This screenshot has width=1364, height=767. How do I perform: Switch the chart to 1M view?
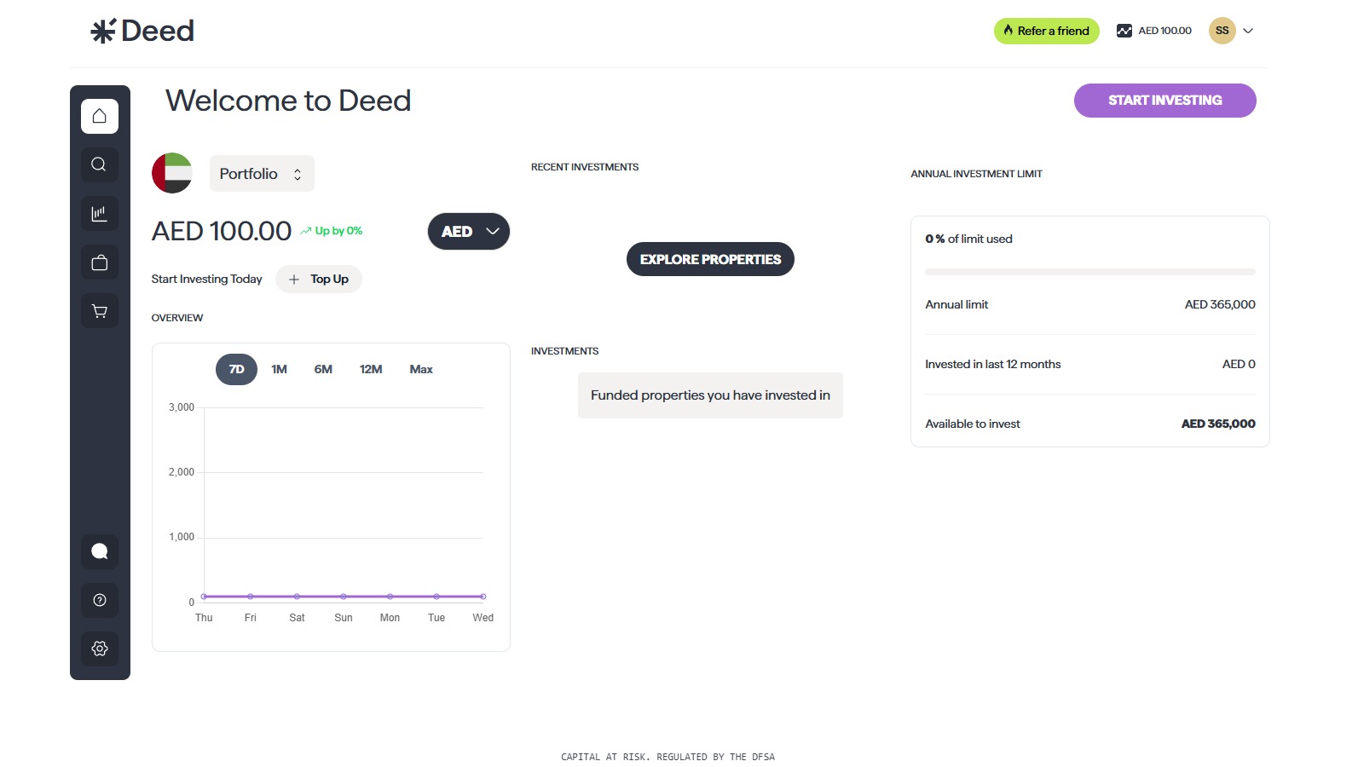point(279,369)
